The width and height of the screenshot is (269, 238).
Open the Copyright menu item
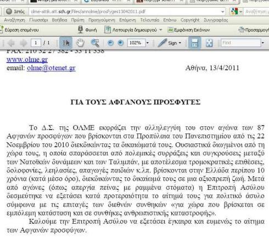pyautogui.click(x=190, y=20)
